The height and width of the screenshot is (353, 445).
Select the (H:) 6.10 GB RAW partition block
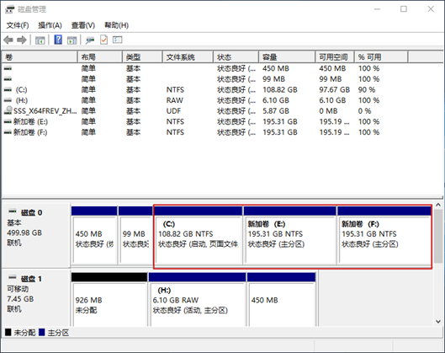pos(197,300)
